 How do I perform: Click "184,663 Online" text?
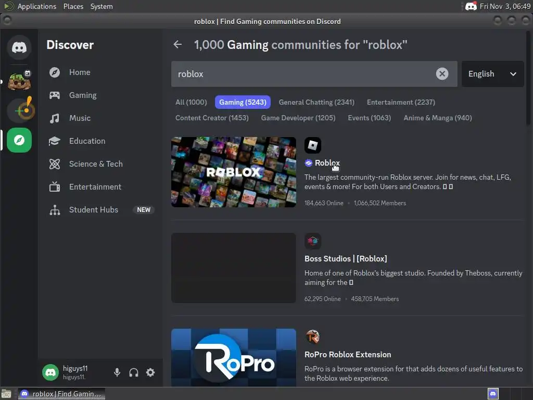pos(324,203)
